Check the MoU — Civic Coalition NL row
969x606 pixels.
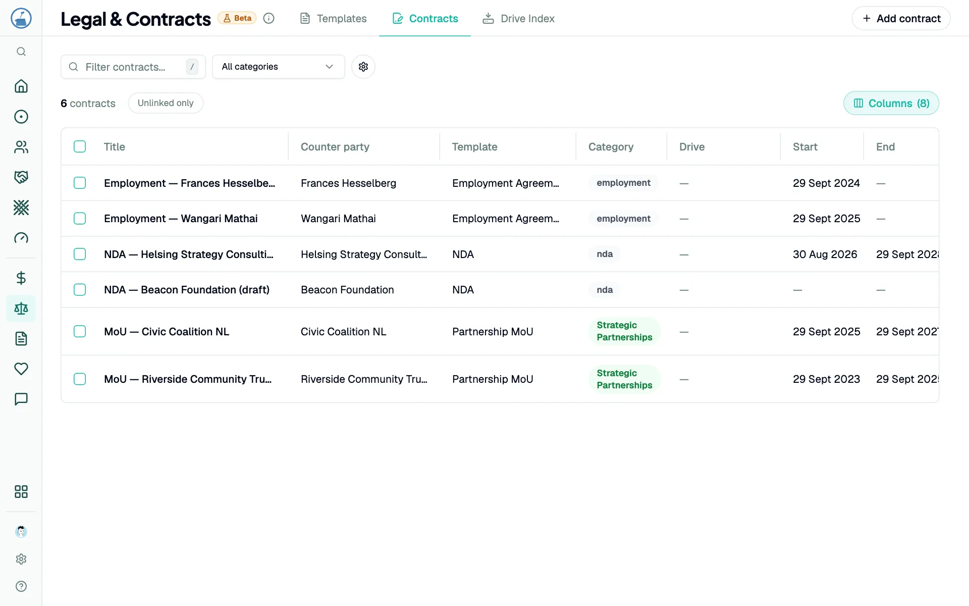pyautogui.click(x=80, y=331)
